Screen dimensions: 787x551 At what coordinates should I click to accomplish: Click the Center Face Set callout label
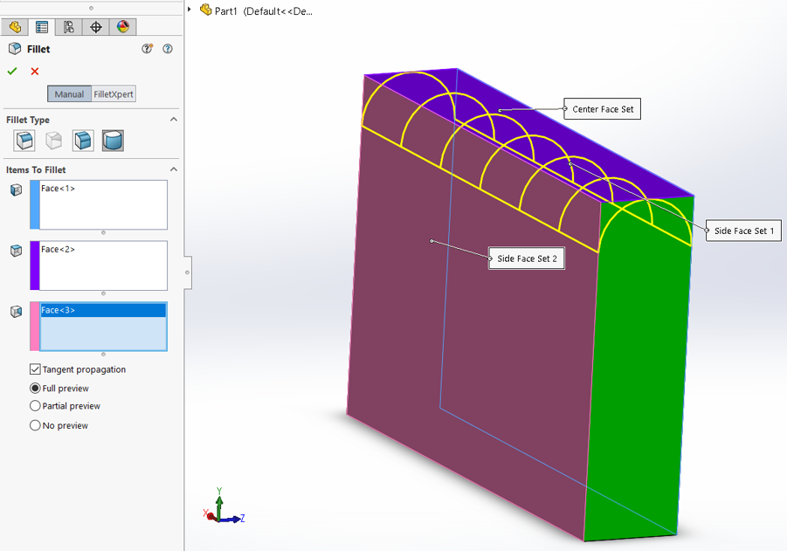[x=603, y=109]
